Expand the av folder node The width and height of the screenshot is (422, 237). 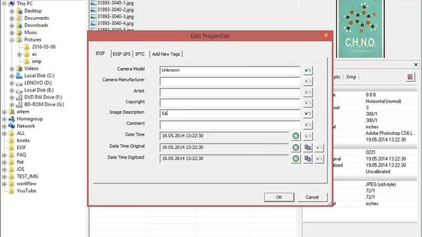(x=19, y=55)
